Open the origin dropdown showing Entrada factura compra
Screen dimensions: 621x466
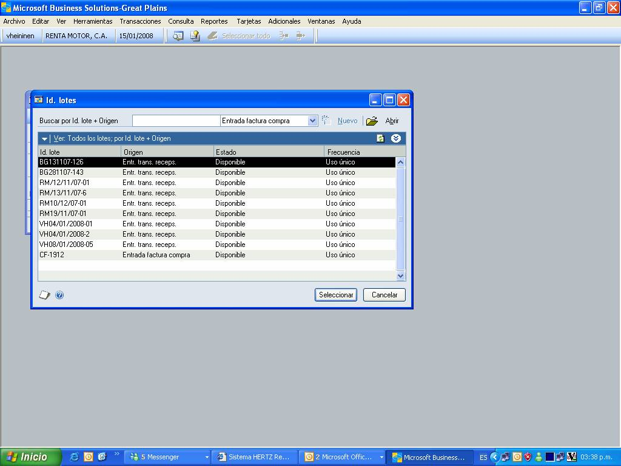pos(312,121)
